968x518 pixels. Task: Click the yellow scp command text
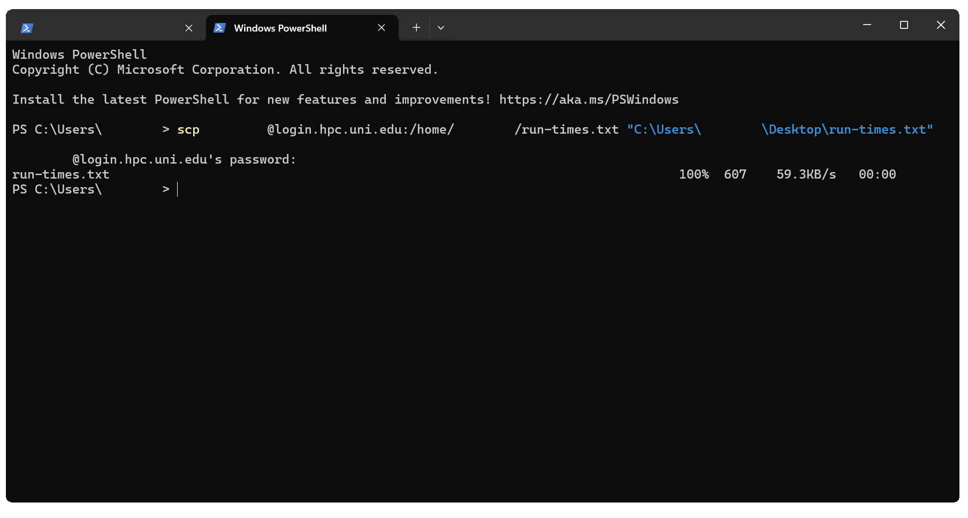(188, 130)
